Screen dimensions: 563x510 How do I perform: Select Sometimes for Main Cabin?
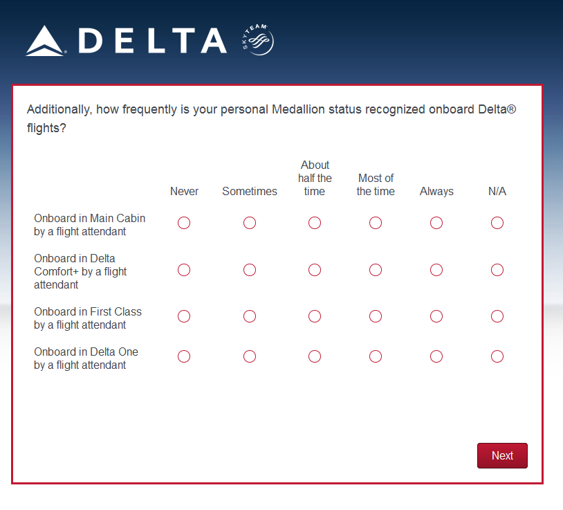tap(250, 223)
